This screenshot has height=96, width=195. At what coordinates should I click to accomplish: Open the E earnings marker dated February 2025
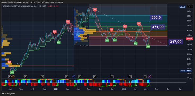pyautogui.click(x=130, y=77)
